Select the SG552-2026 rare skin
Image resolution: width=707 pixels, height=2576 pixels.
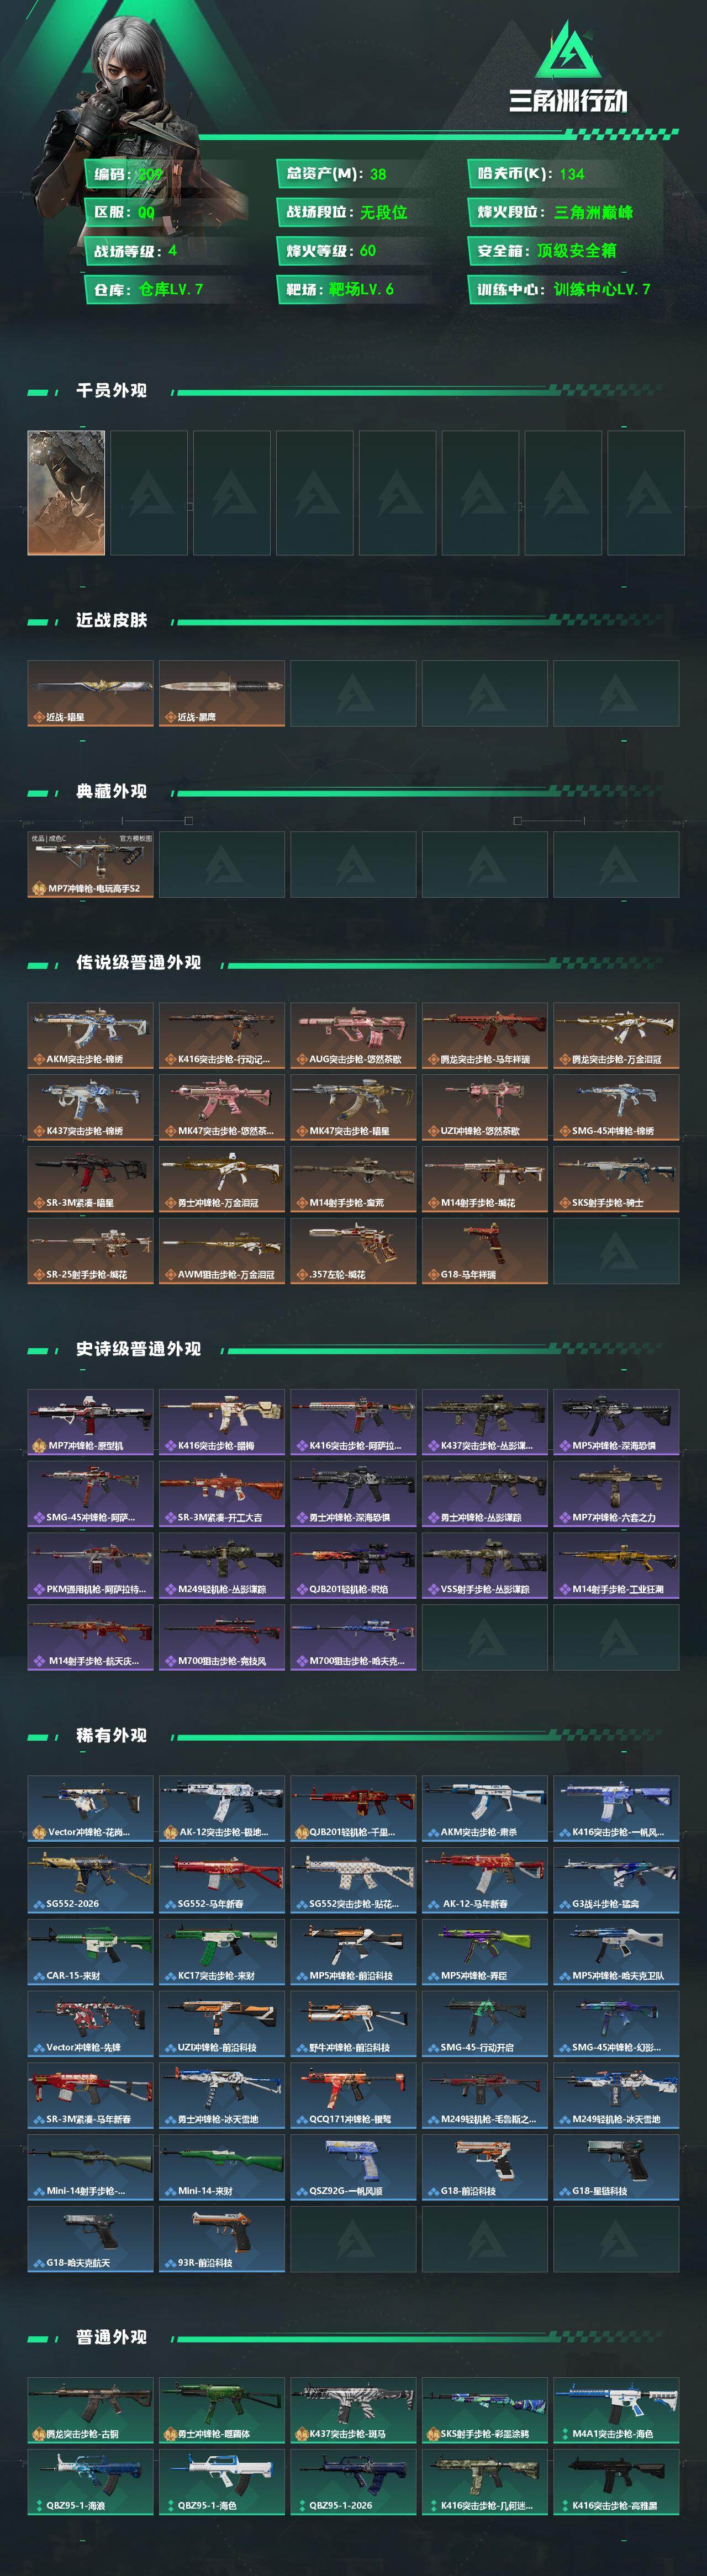pos(90,1880)
